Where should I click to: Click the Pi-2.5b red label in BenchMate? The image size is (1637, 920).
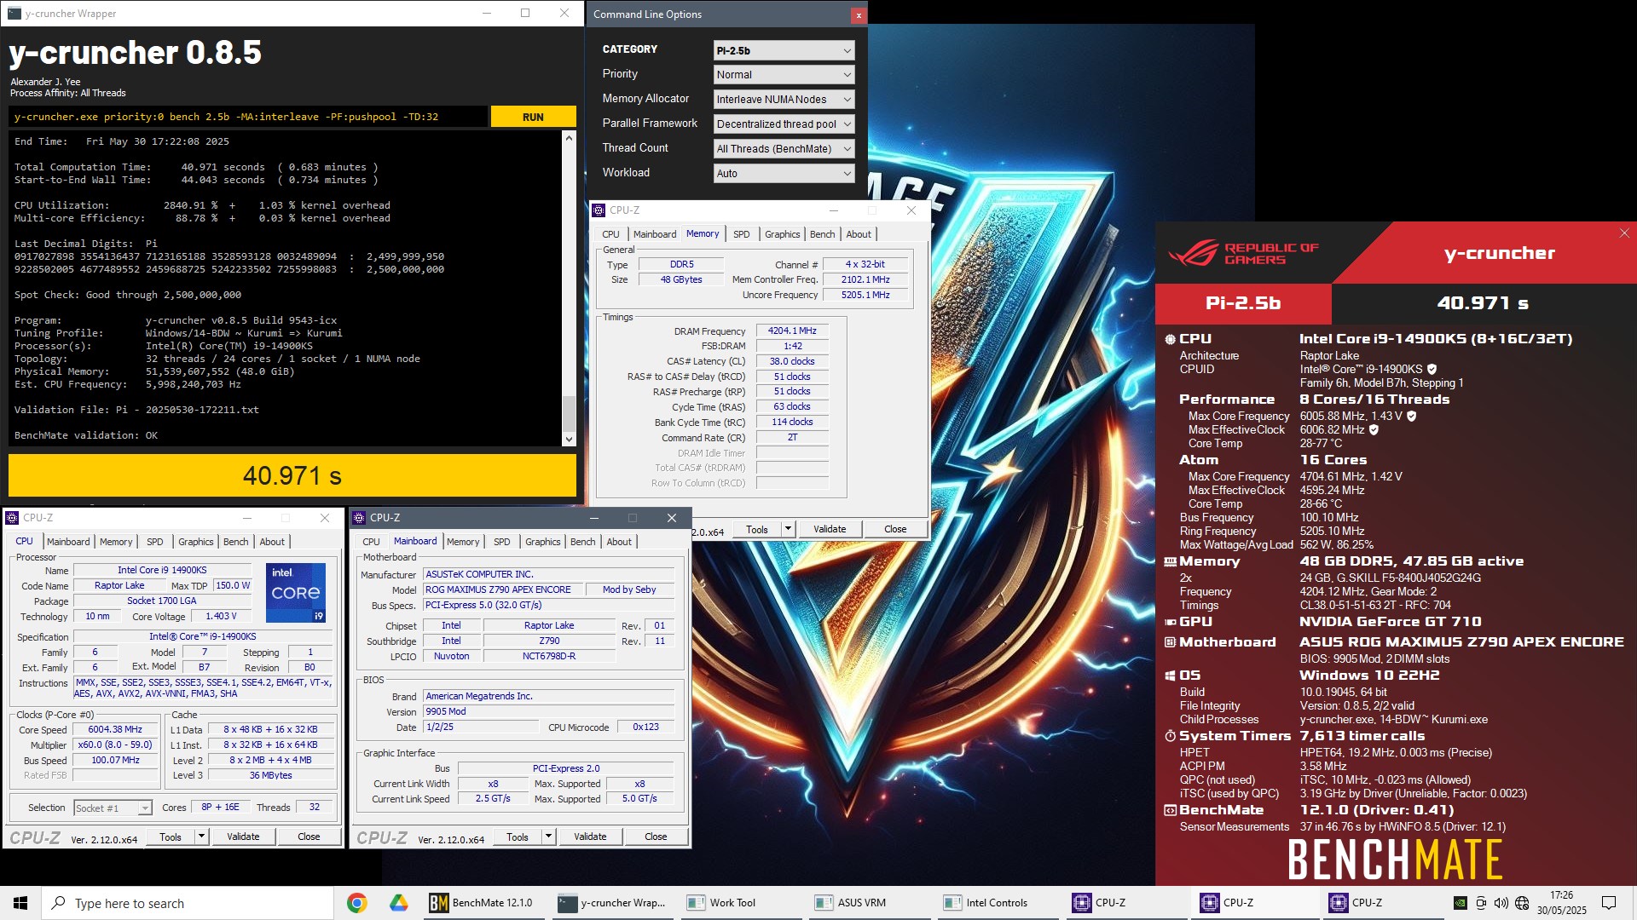(1243, 303)
